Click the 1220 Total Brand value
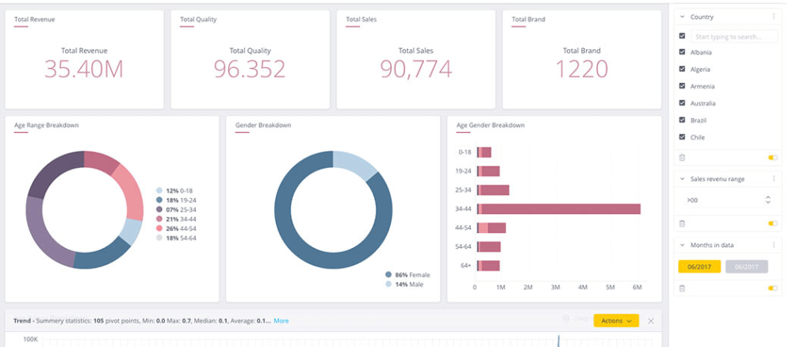Viewport: 812px width, 347px height. tap(581, 69)
